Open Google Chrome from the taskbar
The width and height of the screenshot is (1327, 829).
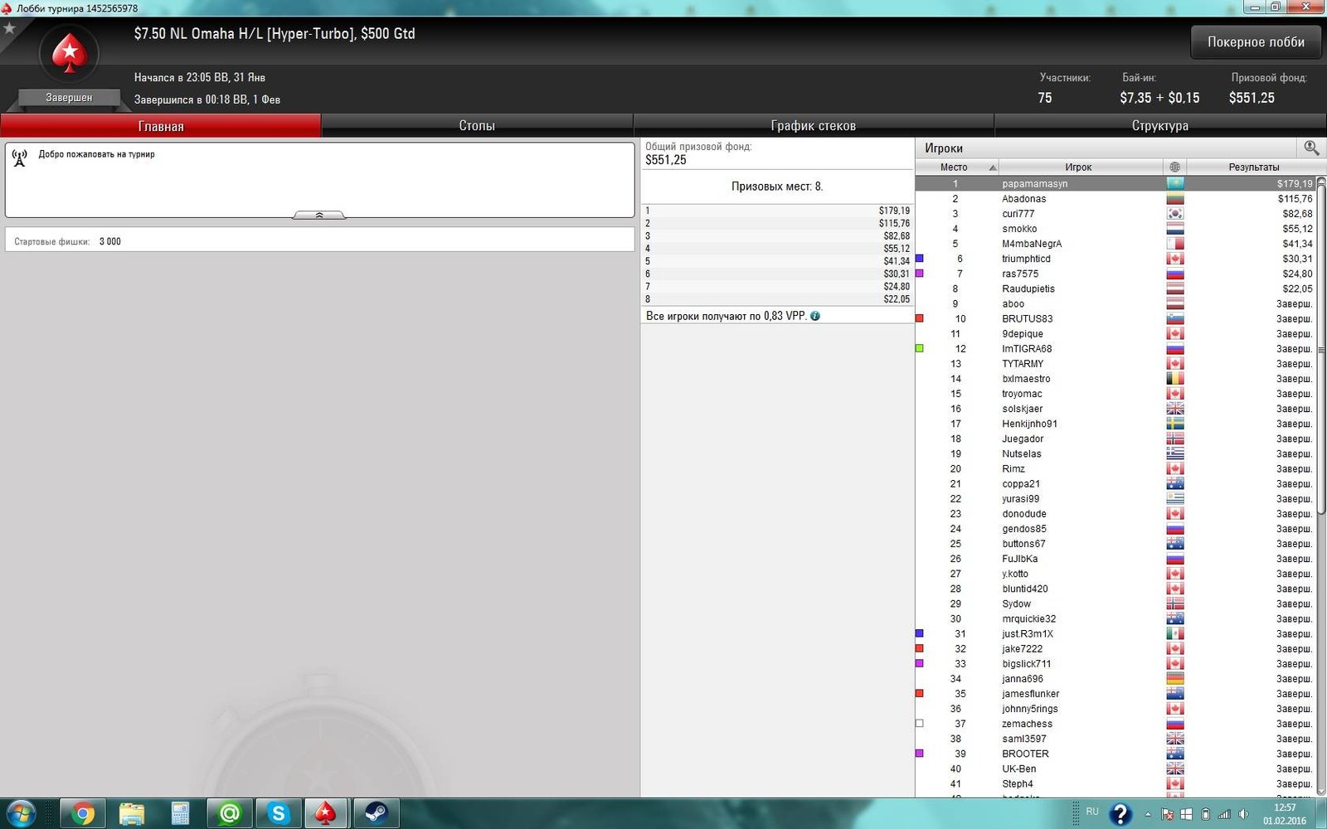(82, 813)
